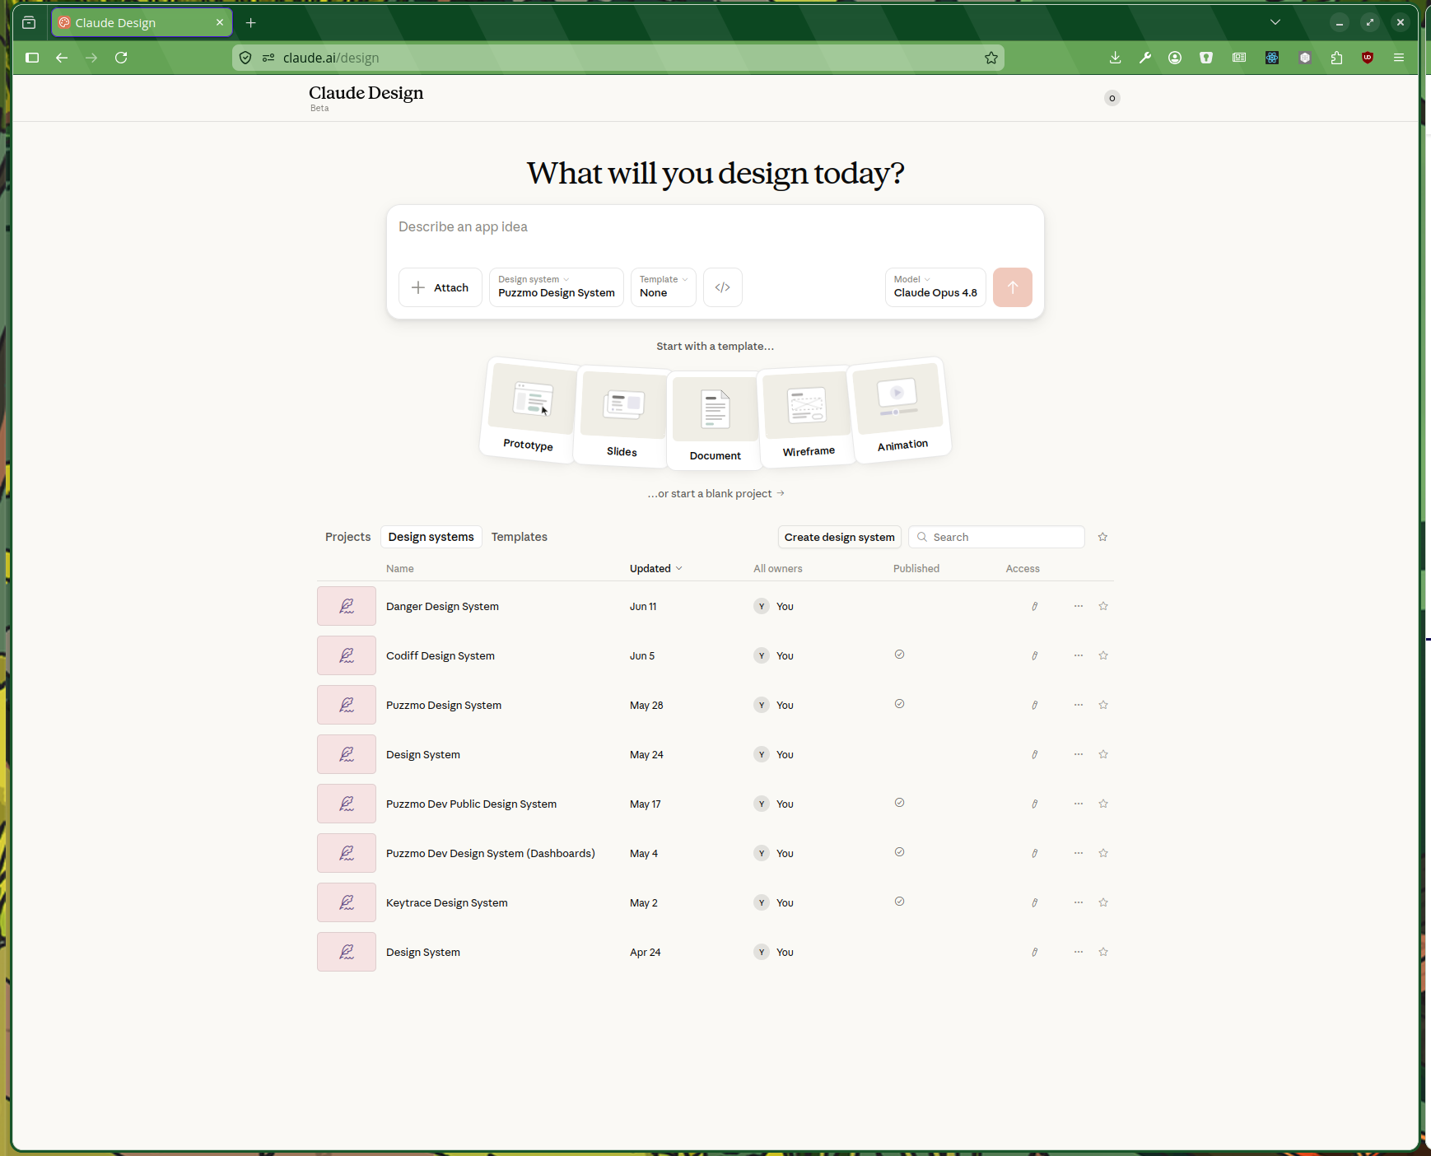
Task: Open more options for Keytrace Design System
Action: pyautogui.click(x=1079, y=902)
